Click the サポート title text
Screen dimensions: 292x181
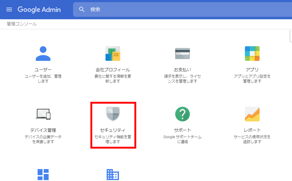(183, 130)
